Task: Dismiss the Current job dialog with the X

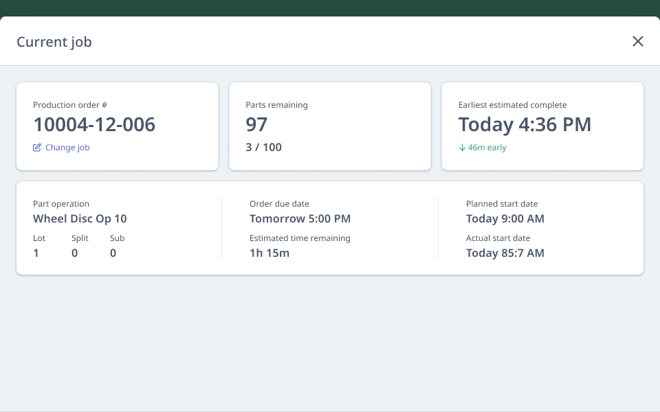Action: pyautogui.click(x=638, y=41)
